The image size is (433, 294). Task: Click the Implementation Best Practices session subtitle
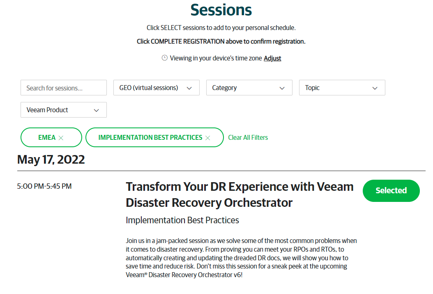pos(182,220)
